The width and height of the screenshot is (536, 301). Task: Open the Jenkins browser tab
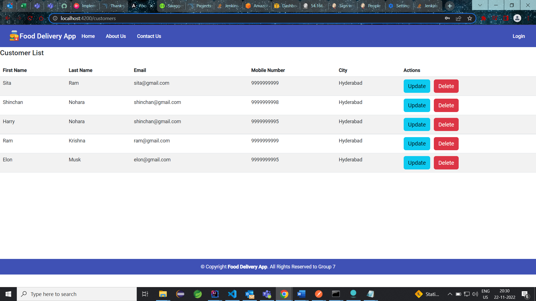coord(229,6)
